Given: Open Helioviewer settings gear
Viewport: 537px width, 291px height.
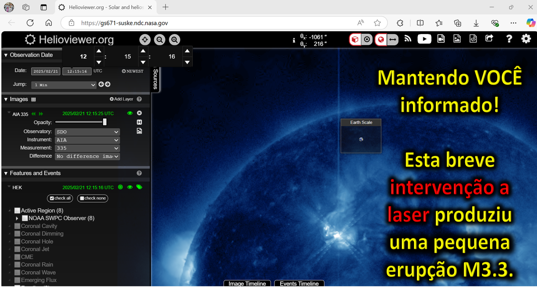Looking at the screenshot, I should 526,39.
